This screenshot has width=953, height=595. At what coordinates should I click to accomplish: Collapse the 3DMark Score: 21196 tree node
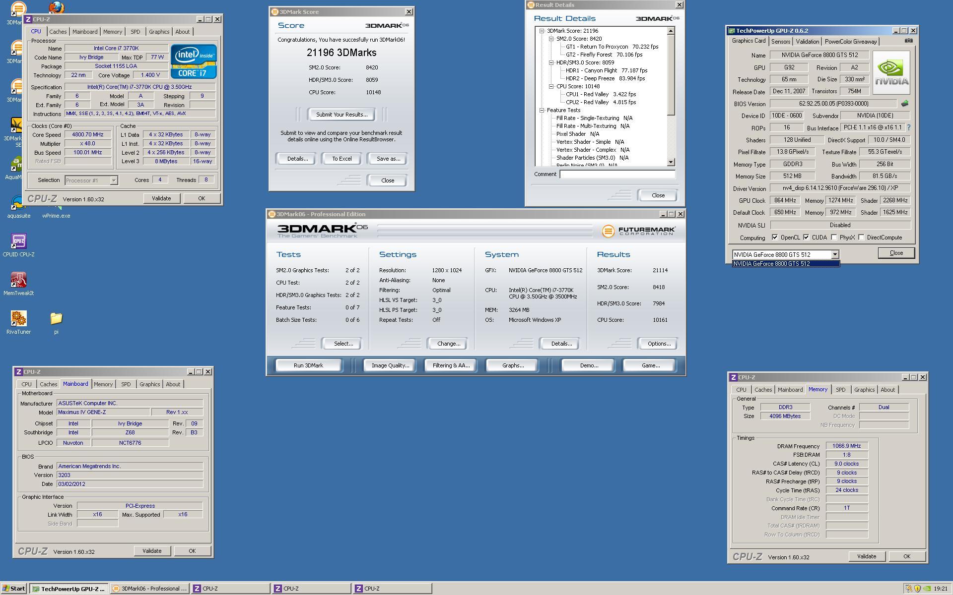542,31
